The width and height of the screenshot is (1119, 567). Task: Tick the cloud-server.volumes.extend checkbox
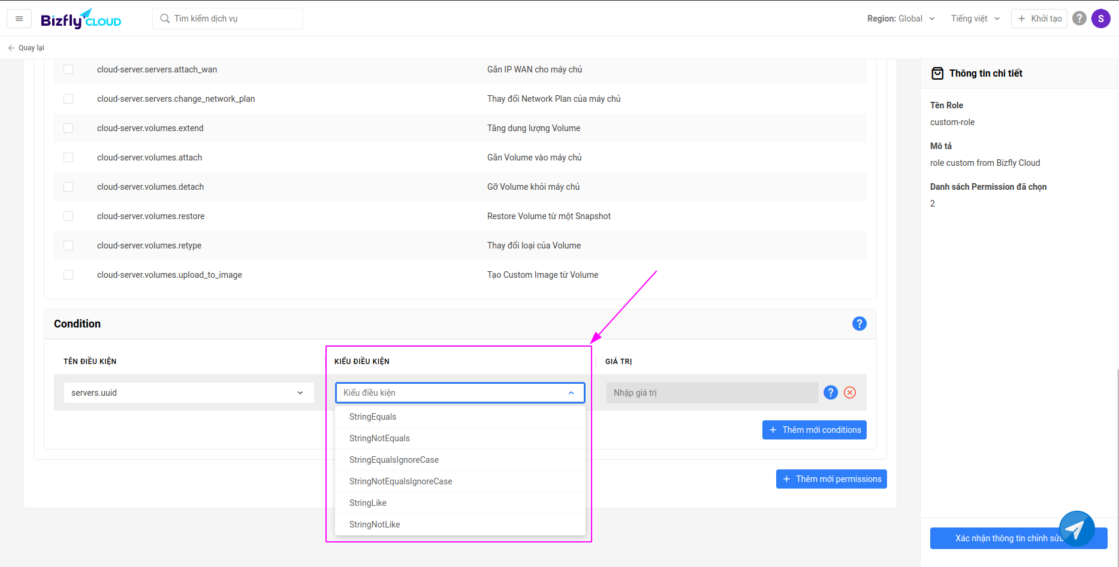coord(68,128)
